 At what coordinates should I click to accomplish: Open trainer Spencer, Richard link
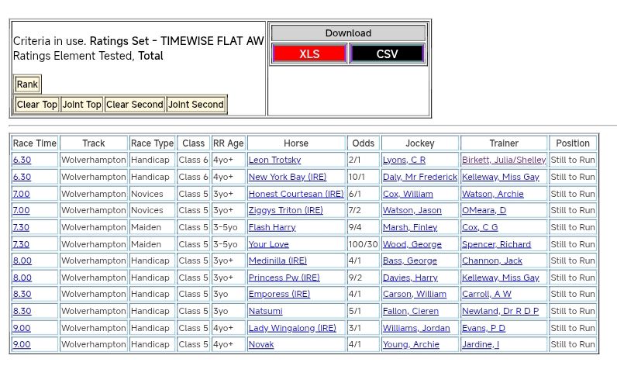[x=496, y=244]
